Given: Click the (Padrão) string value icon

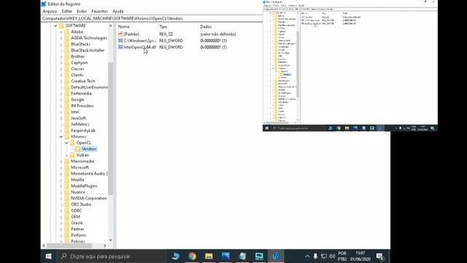Looking at the screenshot, I should [120, 34].
